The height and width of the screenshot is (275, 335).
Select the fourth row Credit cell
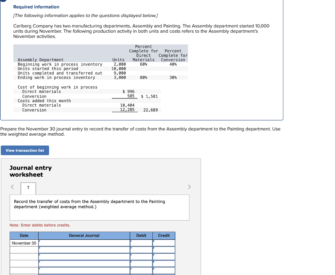tap(164, 264)
